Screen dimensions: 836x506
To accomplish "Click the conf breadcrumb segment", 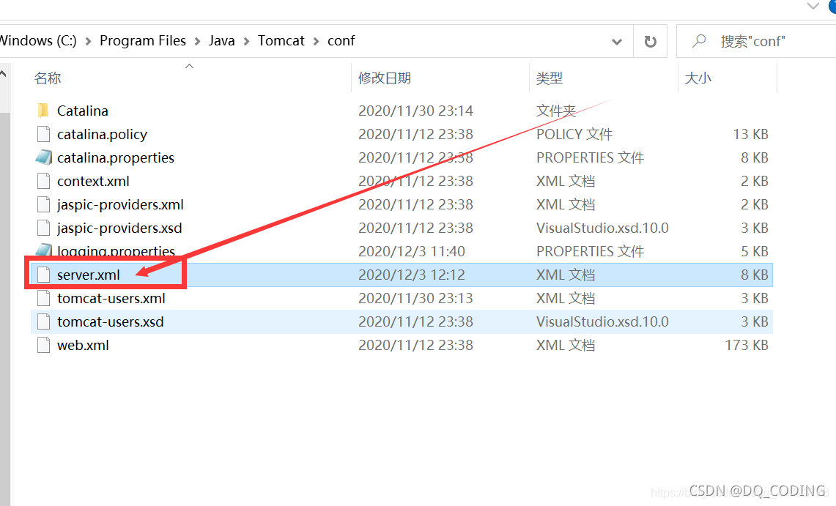I will (x=341, y=41).
